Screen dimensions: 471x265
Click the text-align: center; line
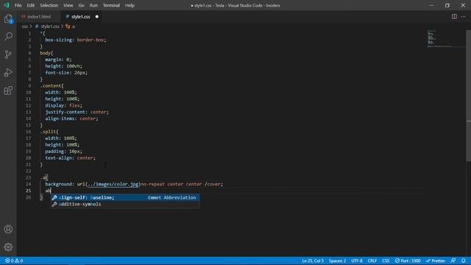(x=70, y=158)
